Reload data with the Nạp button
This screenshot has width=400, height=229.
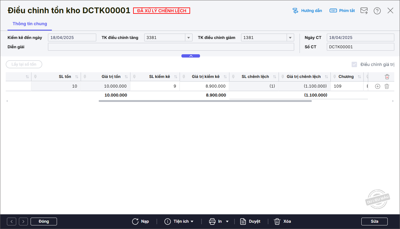(140, 222)
